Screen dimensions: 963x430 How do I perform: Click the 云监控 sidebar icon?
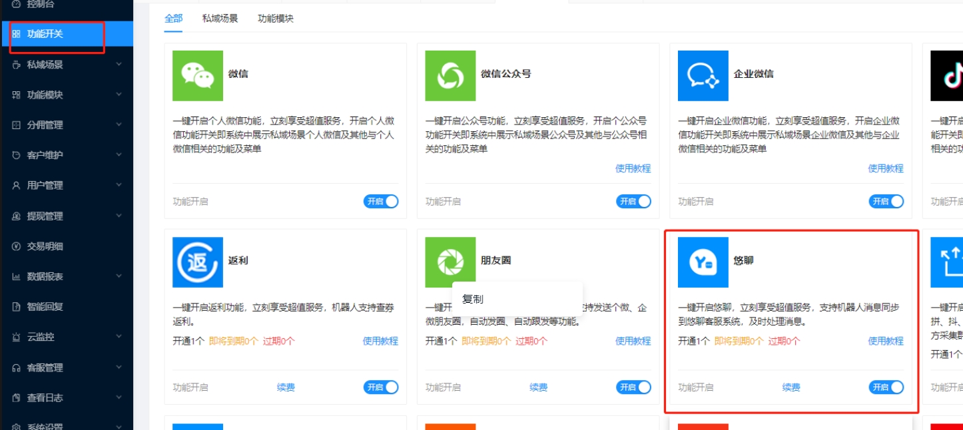(x=17, y=337)
